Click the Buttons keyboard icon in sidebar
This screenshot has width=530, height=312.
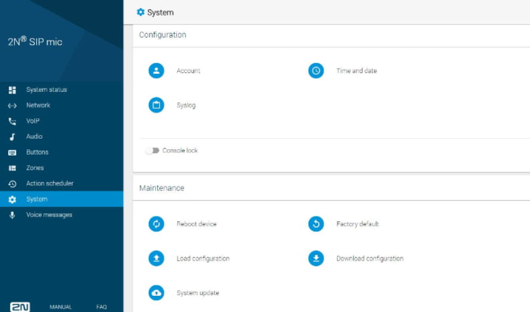(12, 152)
